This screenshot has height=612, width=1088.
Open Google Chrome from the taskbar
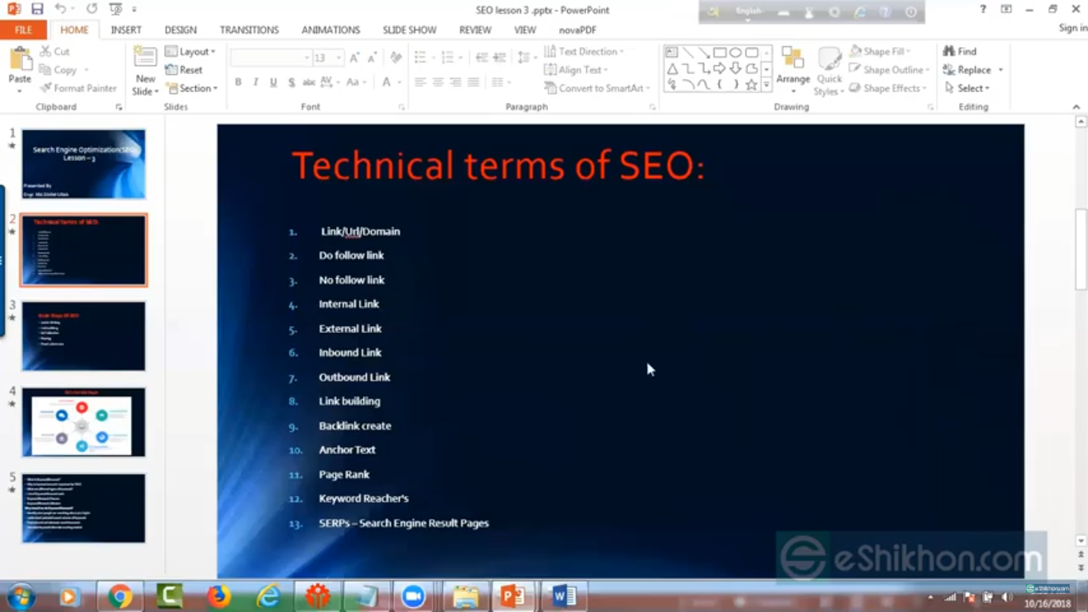(x=120, y=596)
